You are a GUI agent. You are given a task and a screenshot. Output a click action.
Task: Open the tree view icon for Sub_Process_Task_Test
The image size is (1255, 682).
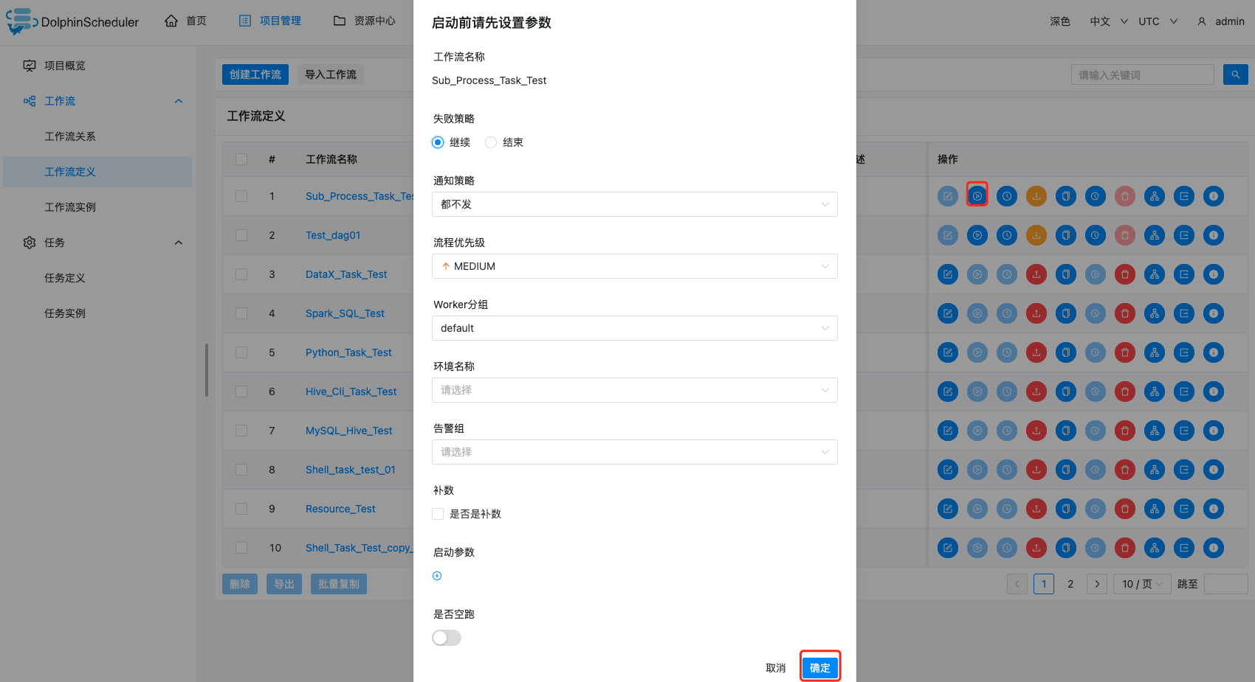pyautogui.click(x=1155, y=196)
